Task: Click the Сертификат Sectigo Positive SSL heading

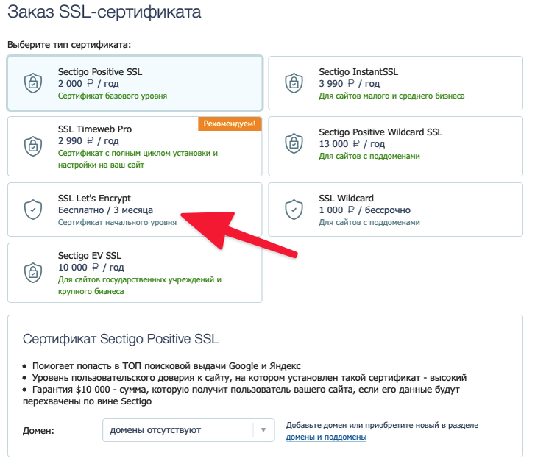Action: pyautogui.click(x=121, y=339)
